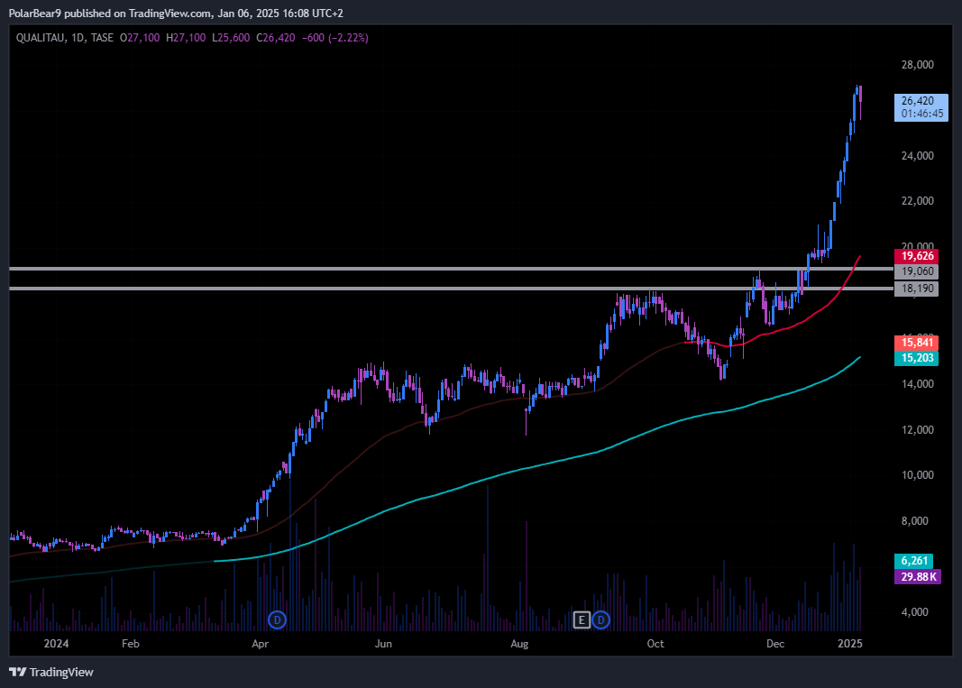Click the dividend marker beside the earnings marker

point(600,619)
